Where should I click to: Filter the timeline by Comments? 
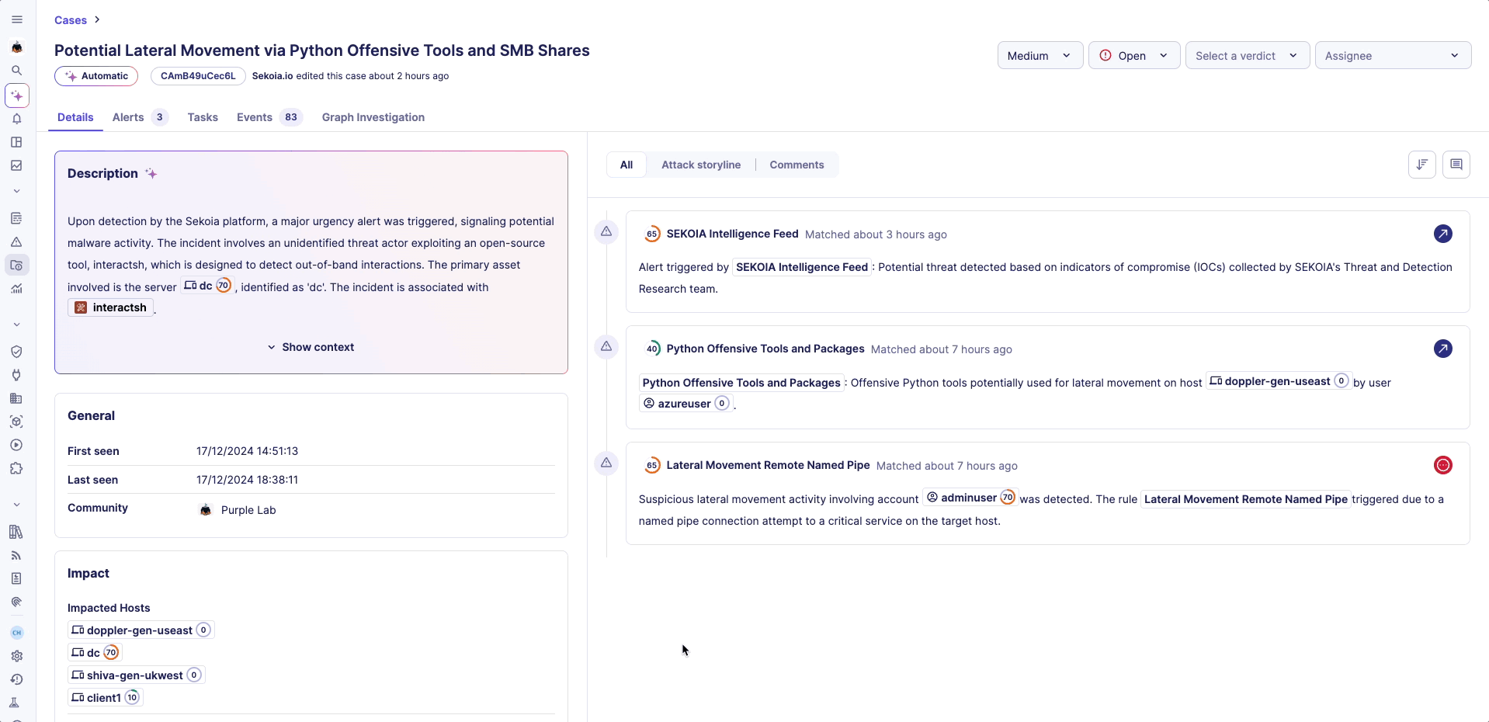pos(797,165)
